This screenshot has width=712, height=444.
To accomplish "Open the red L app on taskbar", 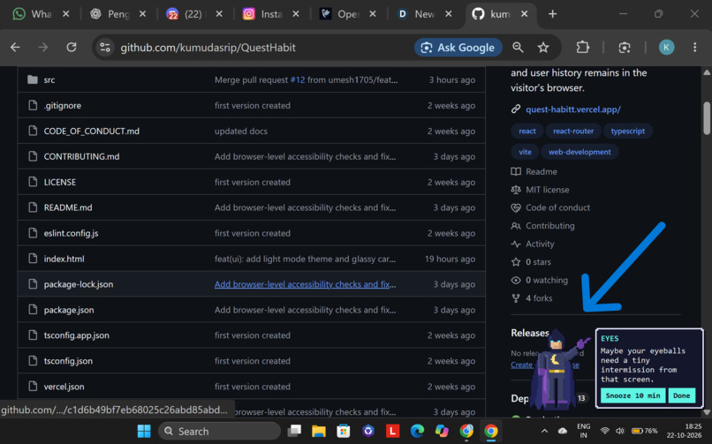I will (392, 431).
